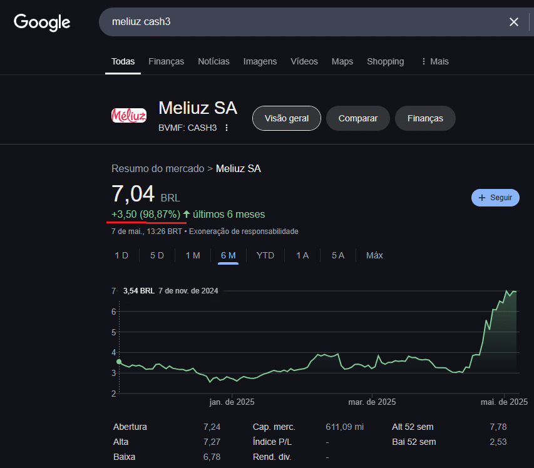Go to the Maps tab
The width and height of the screenshot is (534, 468).
point(342,61)
